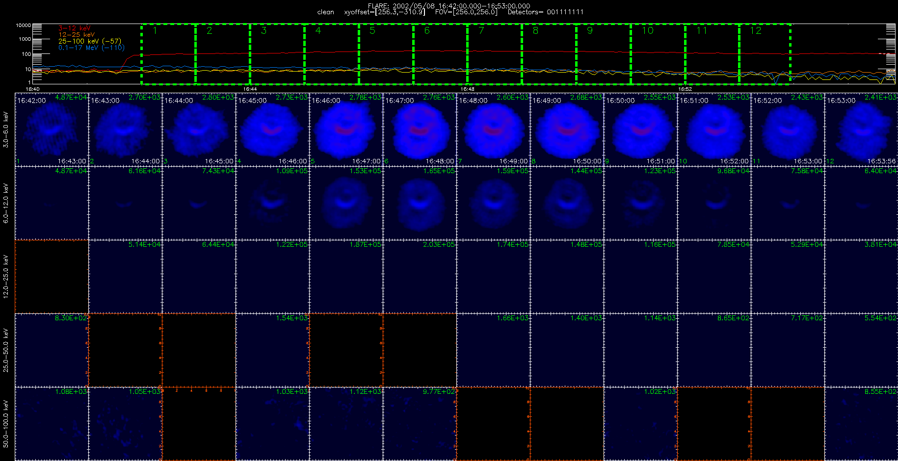898x461 pixels.
Task: Open 3.0-6.0 keV image for interval 12
Action: point(861,129)
